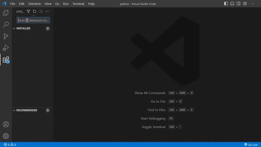Refresh the extensions list
This screenshot has height=147, width=261.
pyautogui.click(x=34, y=11)
